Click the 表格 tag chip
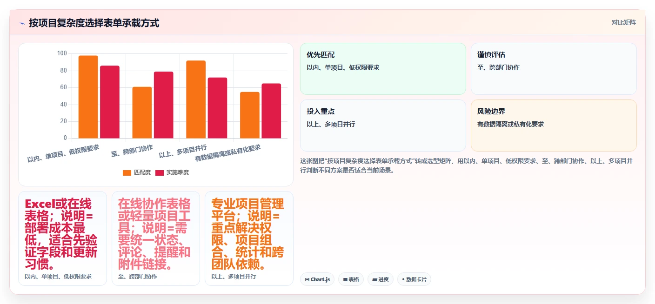Image resolution: width=655 pixels, height=304 pixels. pyautogui.click(x=351, y=279)
